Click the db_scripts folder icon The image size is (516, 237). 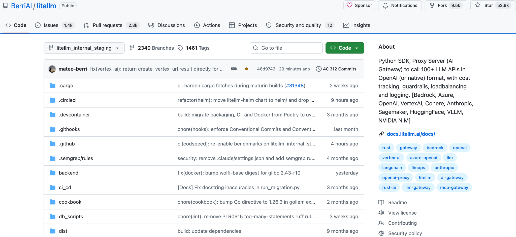click(x=52, y=216)
